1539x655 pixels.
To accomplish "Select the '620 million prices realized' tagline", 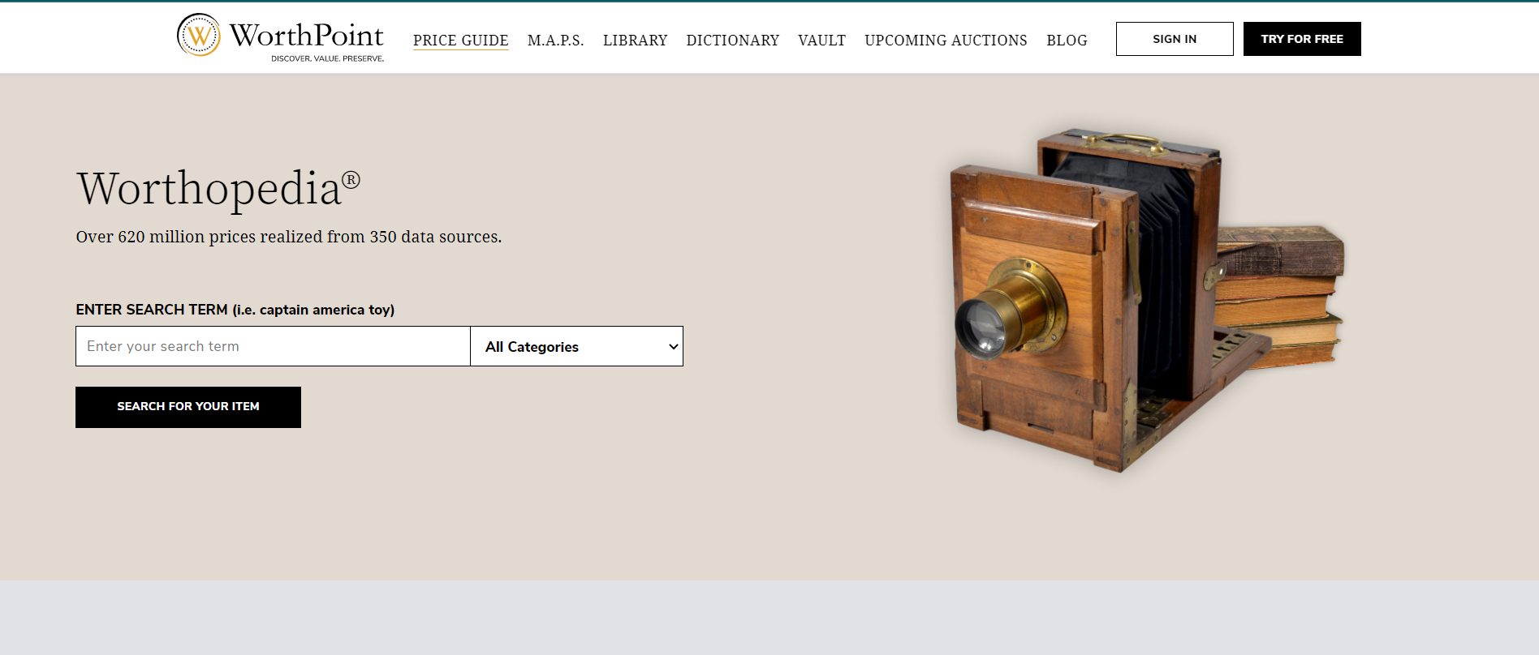I will pos(289,237).
